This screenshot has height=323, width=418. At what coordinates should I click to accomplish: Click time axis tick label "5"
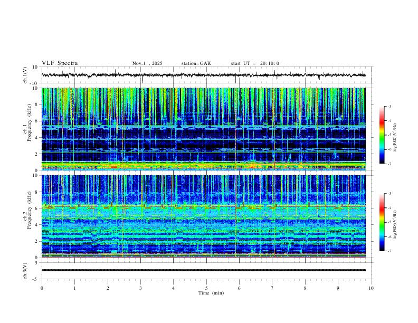(206, 288)
